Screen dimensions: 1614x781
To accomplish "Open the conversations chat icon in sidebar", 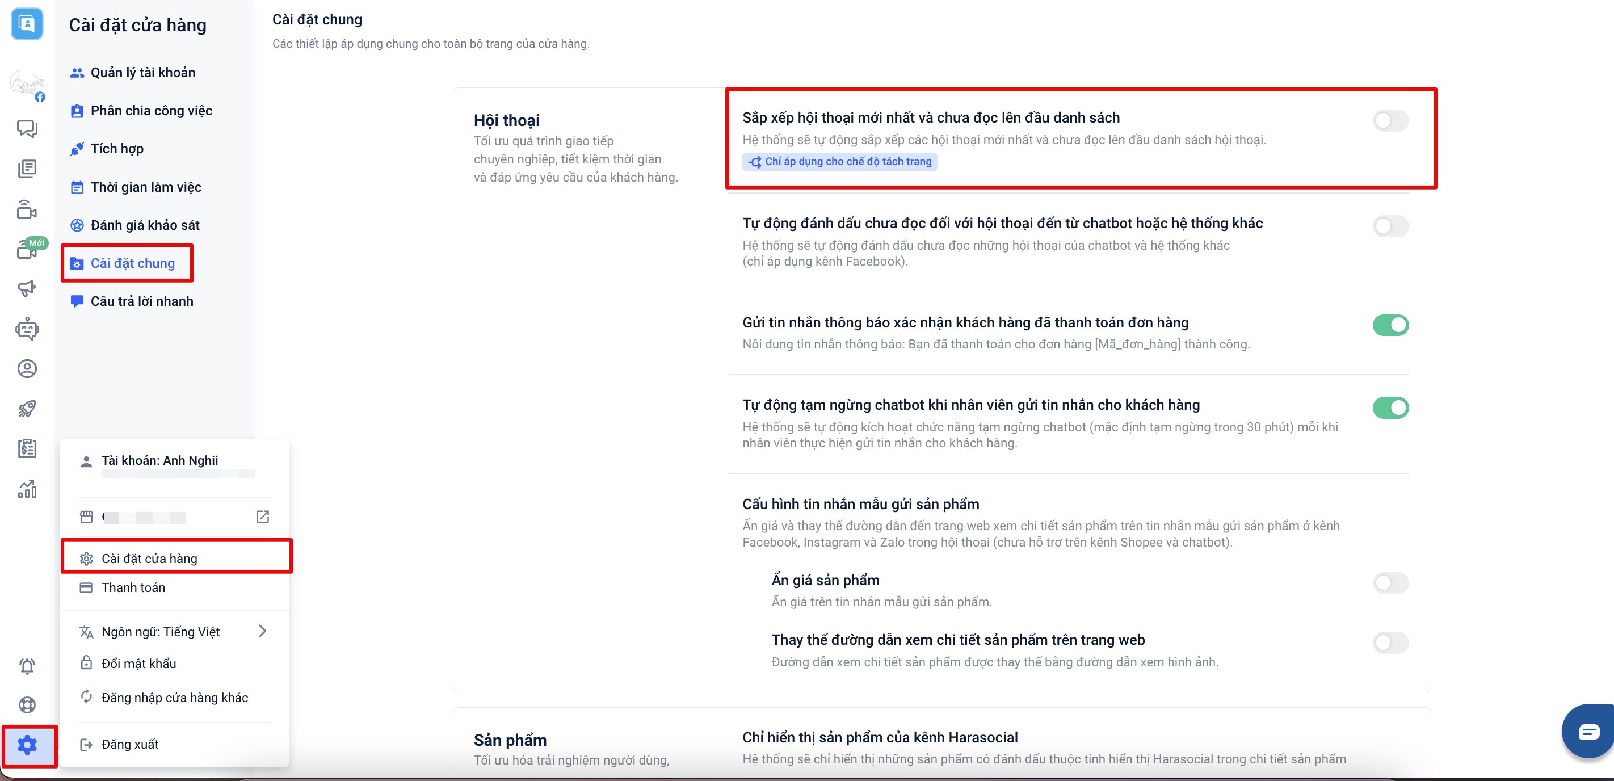I will [x=27, y=128].
